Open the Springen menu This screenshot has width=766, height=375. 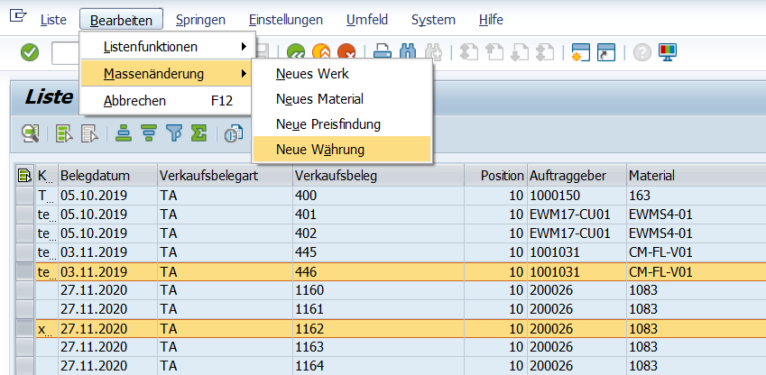coord(201,20)
